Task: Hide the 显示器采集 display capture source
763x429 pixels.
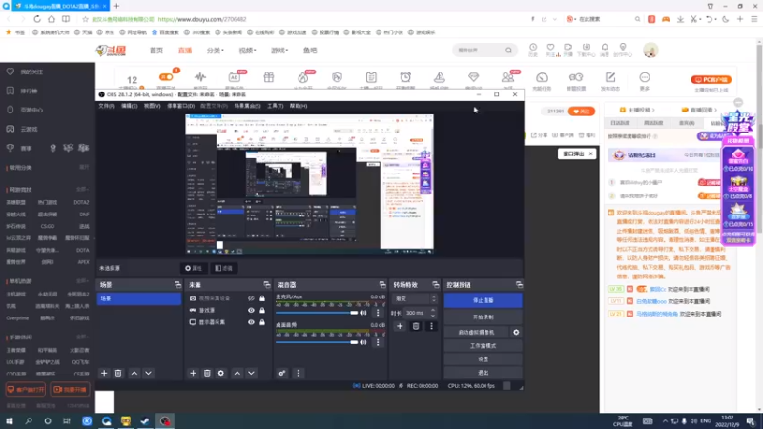Action: [x=251, y=322]
